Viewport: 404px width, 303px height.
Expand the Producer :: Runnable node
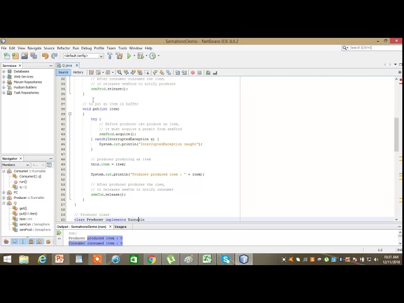click(4, 198)
